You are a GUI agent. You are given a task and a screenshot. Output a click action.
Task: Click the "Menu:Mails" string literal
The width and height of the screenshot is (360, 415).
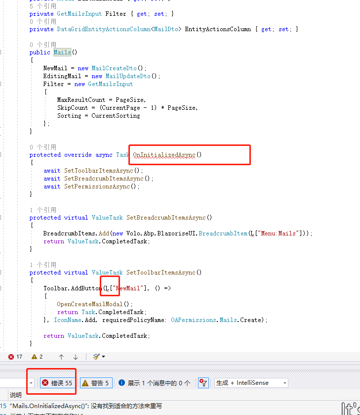click(x=279, y=233)
